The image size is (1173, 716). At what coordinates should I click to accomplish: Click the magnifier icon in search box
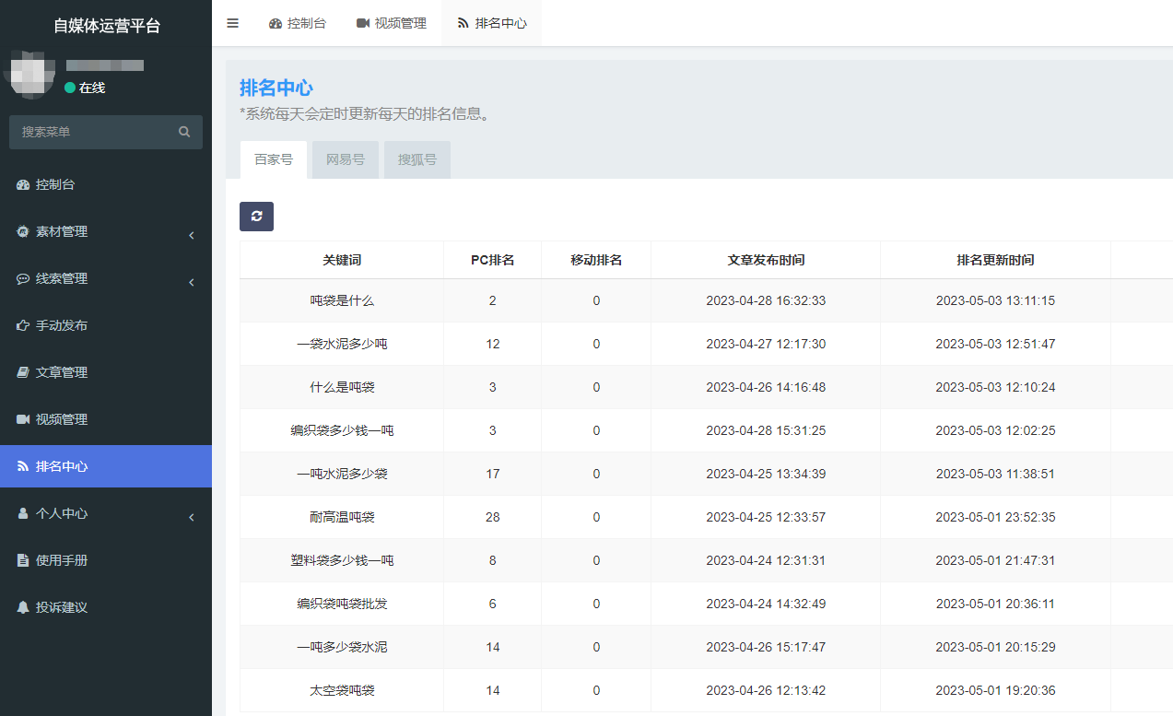click(184, 132)
